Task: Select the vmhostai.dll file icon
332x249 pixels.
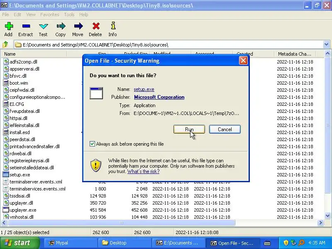Action: (x=6, y=217)
